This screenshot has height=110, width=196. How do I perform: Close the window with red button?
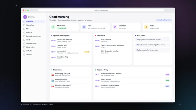click(x=23, y=10)
